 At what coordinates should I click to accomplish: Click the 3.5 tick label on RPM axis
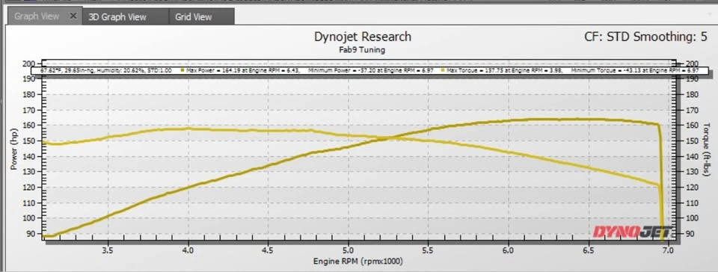point(108,250)
